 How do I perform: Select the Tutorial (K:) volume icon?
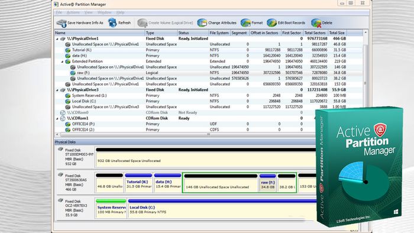[68, 50]
